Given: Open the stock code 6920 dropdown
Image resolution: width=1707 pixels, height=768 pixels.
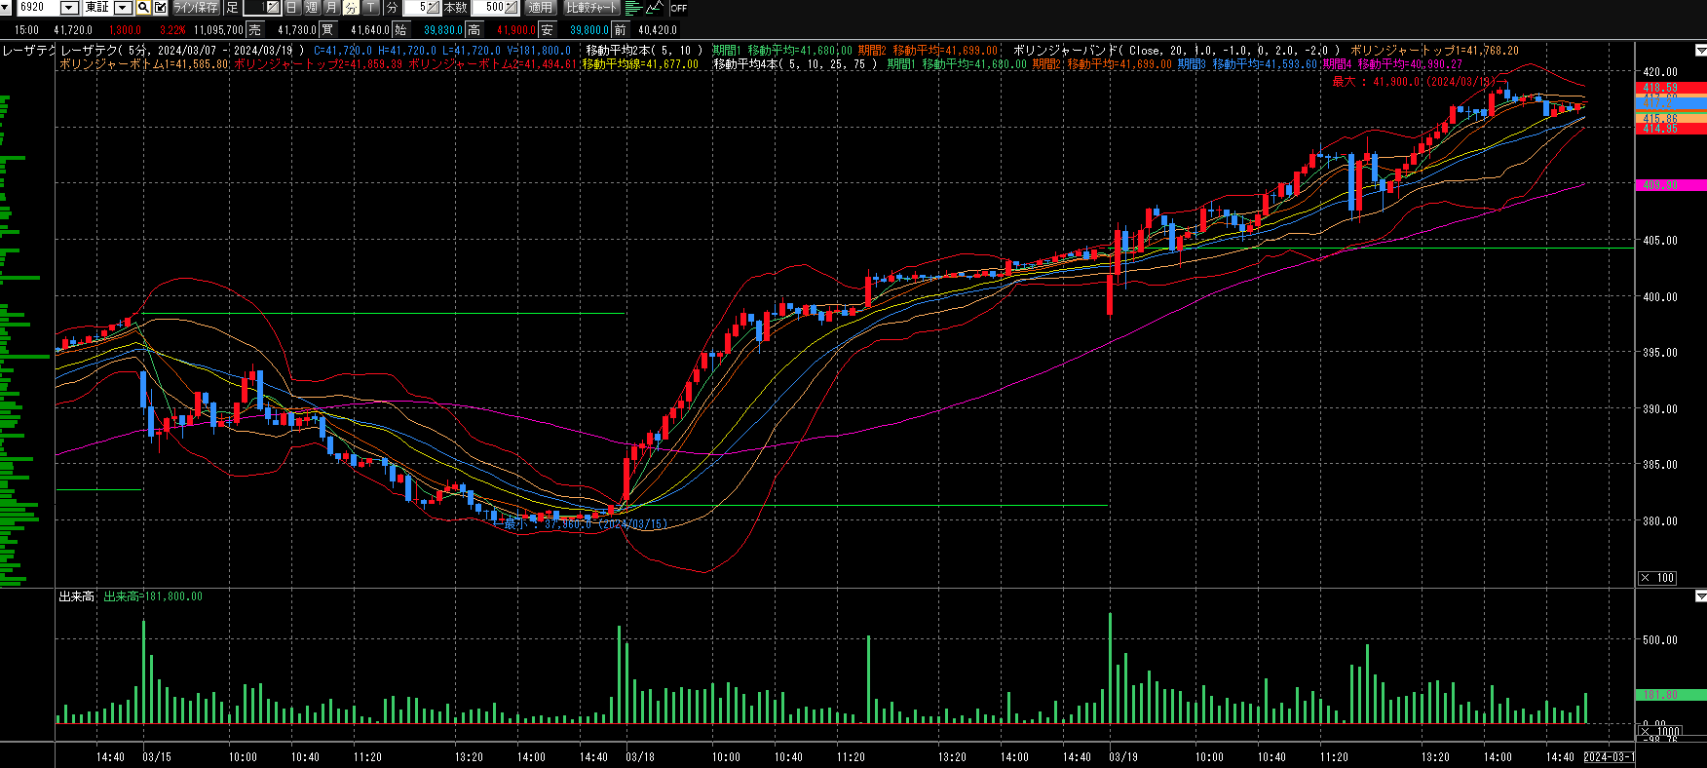Looking at the screenshot, I should tap(69, 8).
